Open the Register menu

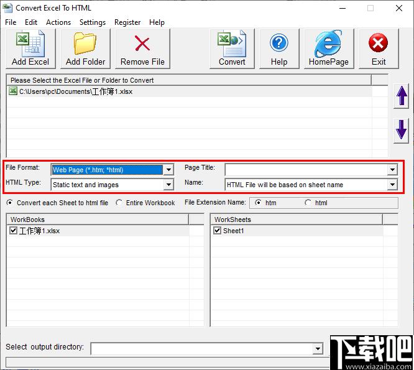point(127,22)
